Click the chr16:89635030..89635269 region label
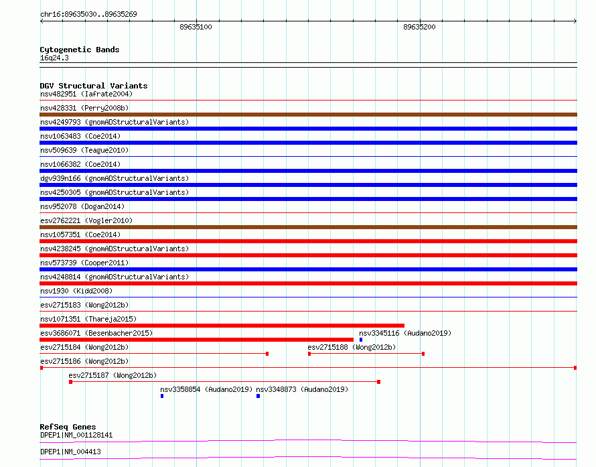The height and width of the screenshot is (467, 596). pos(88,14)
